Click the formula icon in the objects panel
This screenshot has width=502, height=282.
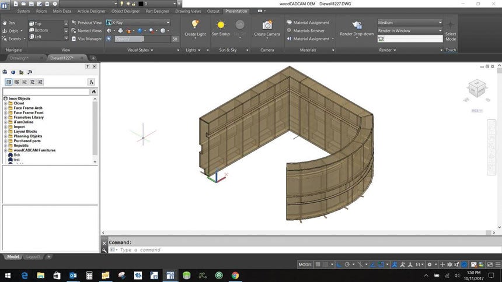tap(92, 82)
